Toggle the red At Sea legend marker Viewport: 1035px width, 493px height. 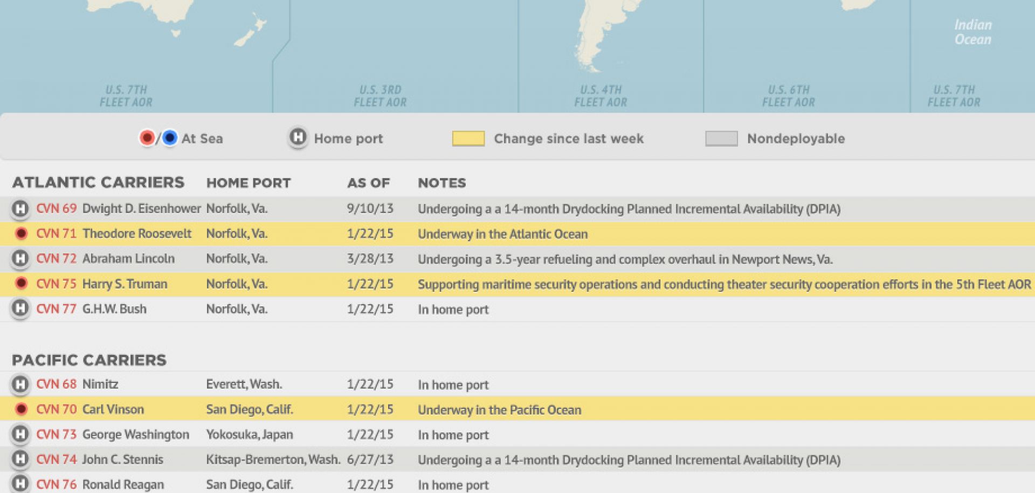[147, 138]
